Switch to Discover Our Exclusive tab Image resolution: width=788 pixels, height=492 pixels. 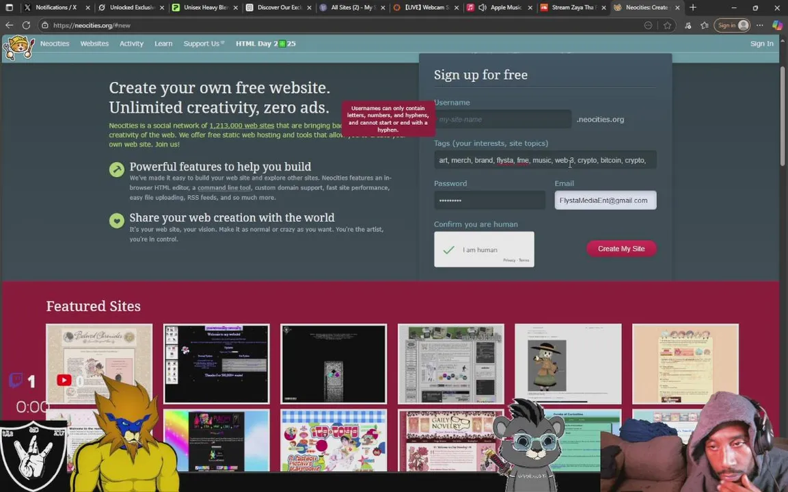278,8
